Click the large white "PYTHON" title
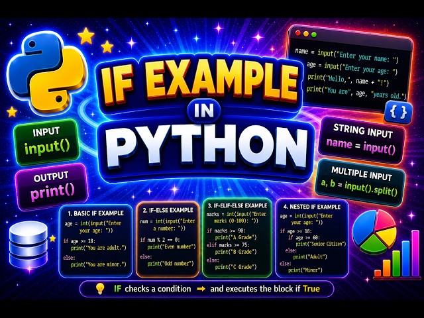This screenshot has height=318, width=424. pyautogui.click(x=207, y=146)
